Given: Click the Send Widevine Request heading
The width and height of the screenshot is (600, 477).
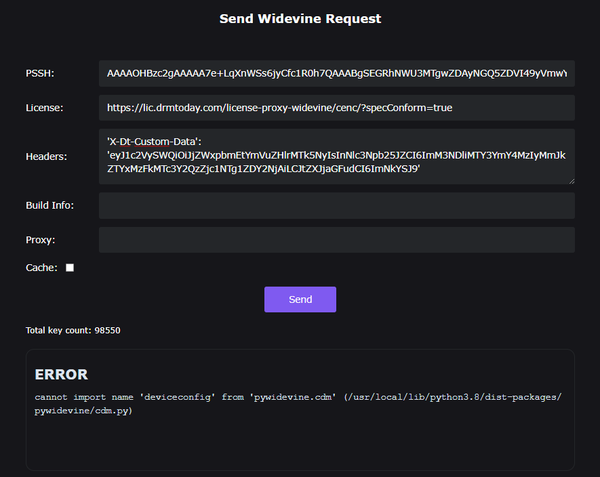Looking at the screenshot, I should pyautogui.click(x=300, y=19).
